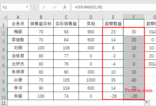Select column C header
This screenshot has height=106, width=156.
click(x=66, y=17)
